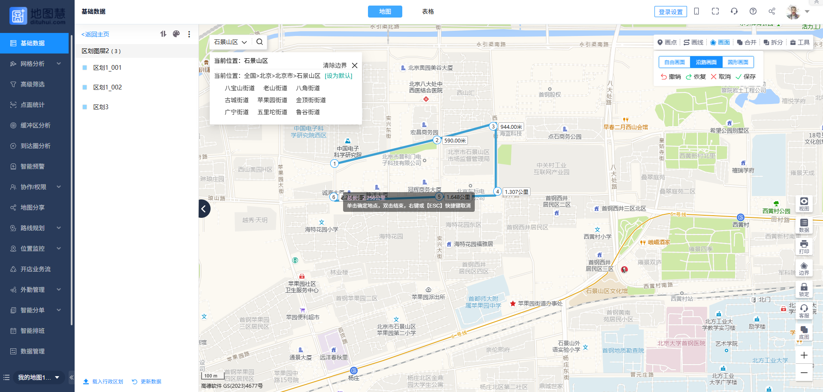
Task: Select 圆形画面 drawing mode
Action: (x=738, y=62)
